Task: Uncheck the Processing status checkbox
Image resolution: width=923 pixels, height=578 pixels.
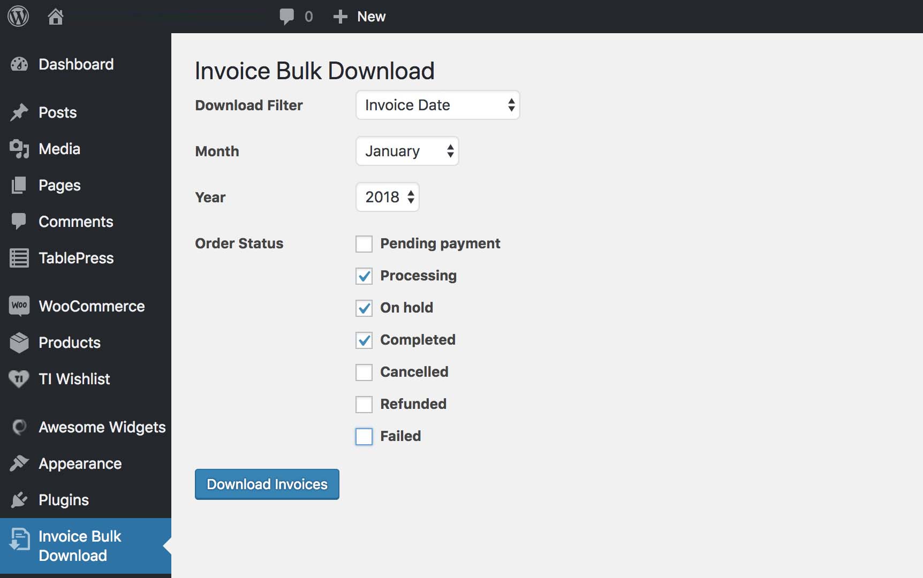Action: [x=364, y=276]
